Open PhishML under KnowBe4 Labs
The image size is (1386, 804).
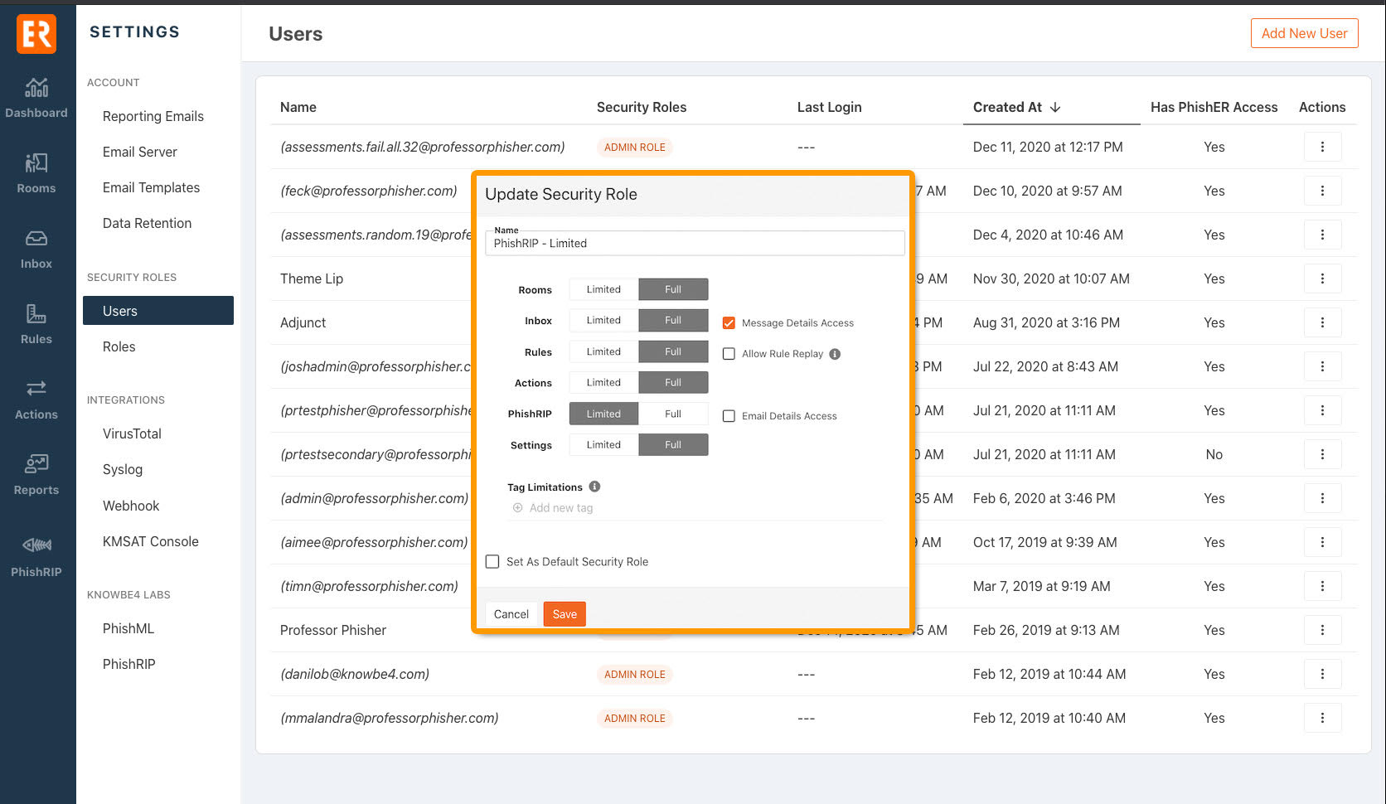click(x=128, y=628)
